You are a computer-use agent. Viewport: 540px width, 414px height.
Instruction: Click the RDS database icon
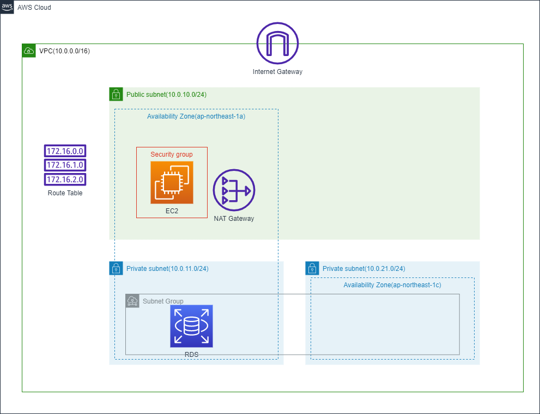[x=191, y=326]
